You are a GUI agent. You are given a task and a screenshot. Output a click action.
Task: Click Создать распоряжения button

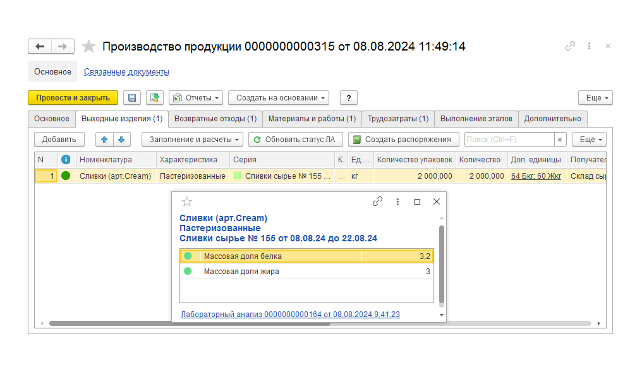pos(403,140)
